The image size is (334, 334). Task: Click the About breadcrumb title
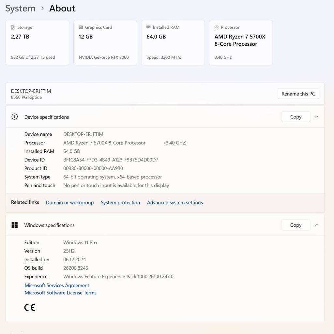[x=62, y=8]
